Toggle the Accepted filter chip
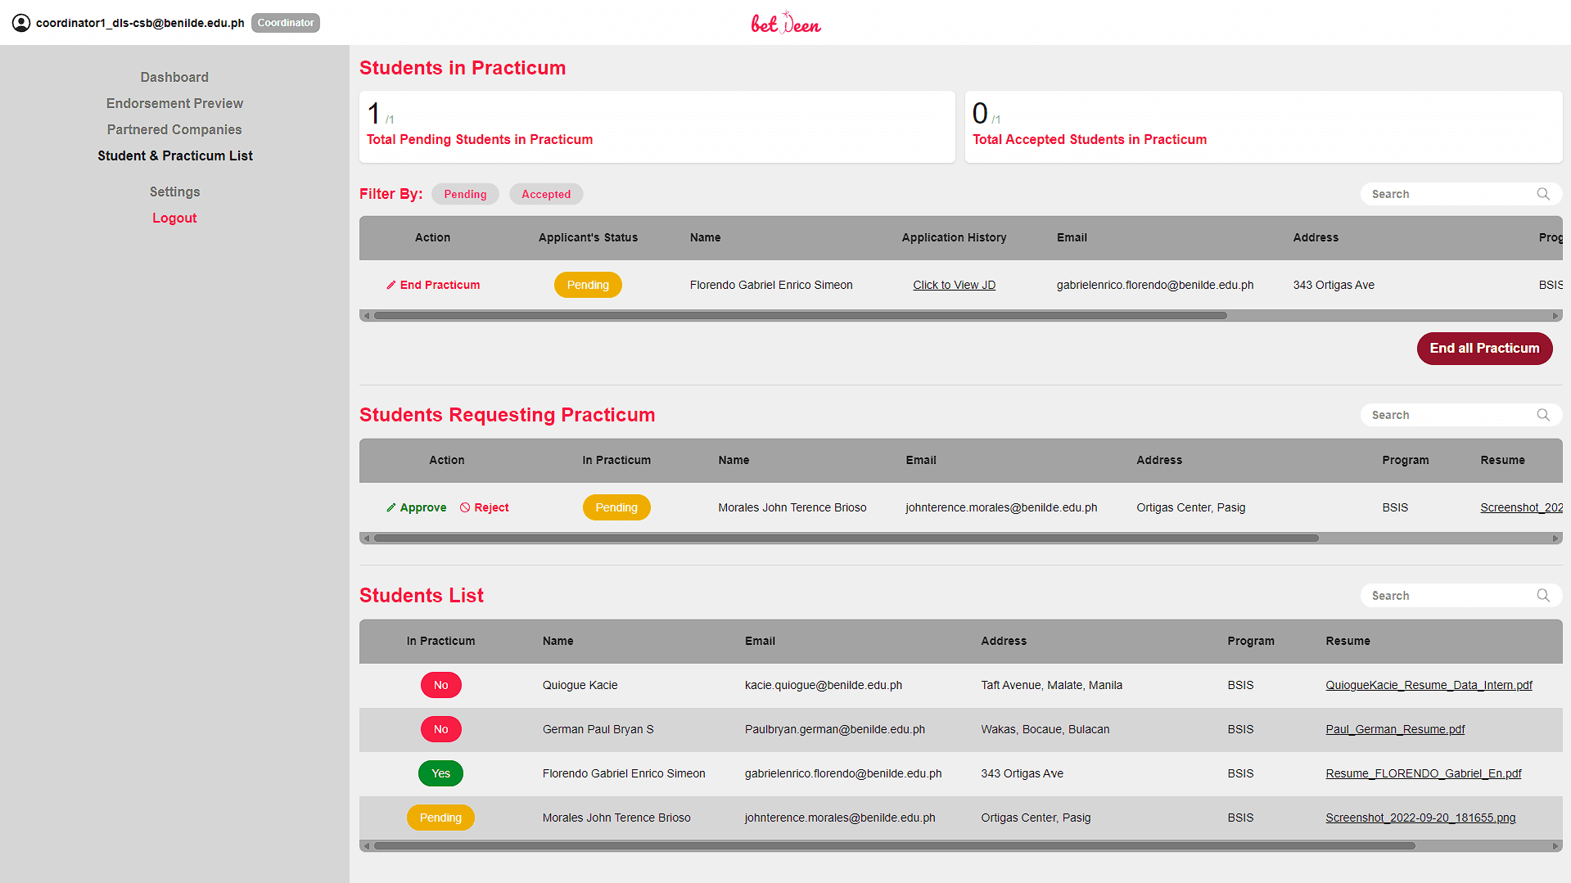This screenshot has height=883, width=1571. [x=546, y=194]
